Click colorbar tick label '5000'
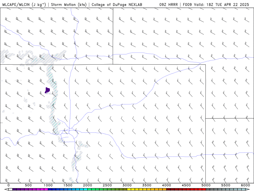Screen dimensions: 254x191 coord(206,185)
